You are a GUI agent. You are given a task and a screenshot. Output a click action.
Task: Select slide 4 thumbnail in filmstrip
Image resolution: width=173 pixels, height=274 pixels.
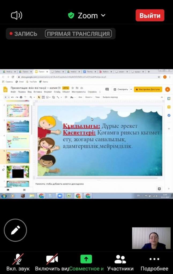pyautogui.click(x=18, y=141)
